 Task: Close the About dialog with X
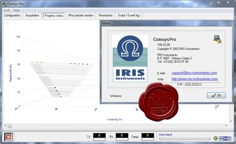tap(230, 23)
